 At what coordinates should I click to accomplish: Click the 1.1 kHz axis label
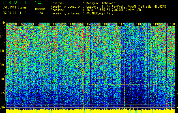(3, 37)
